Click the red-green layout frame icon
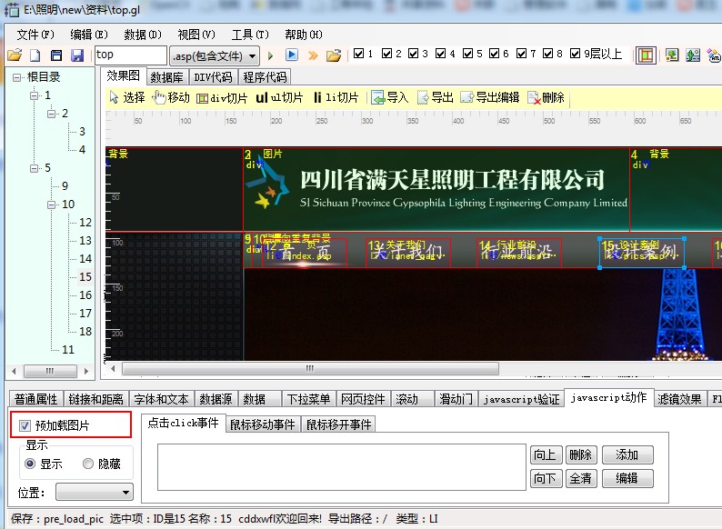The height and width of the screenshot is (529, 722). coord(646,55)
